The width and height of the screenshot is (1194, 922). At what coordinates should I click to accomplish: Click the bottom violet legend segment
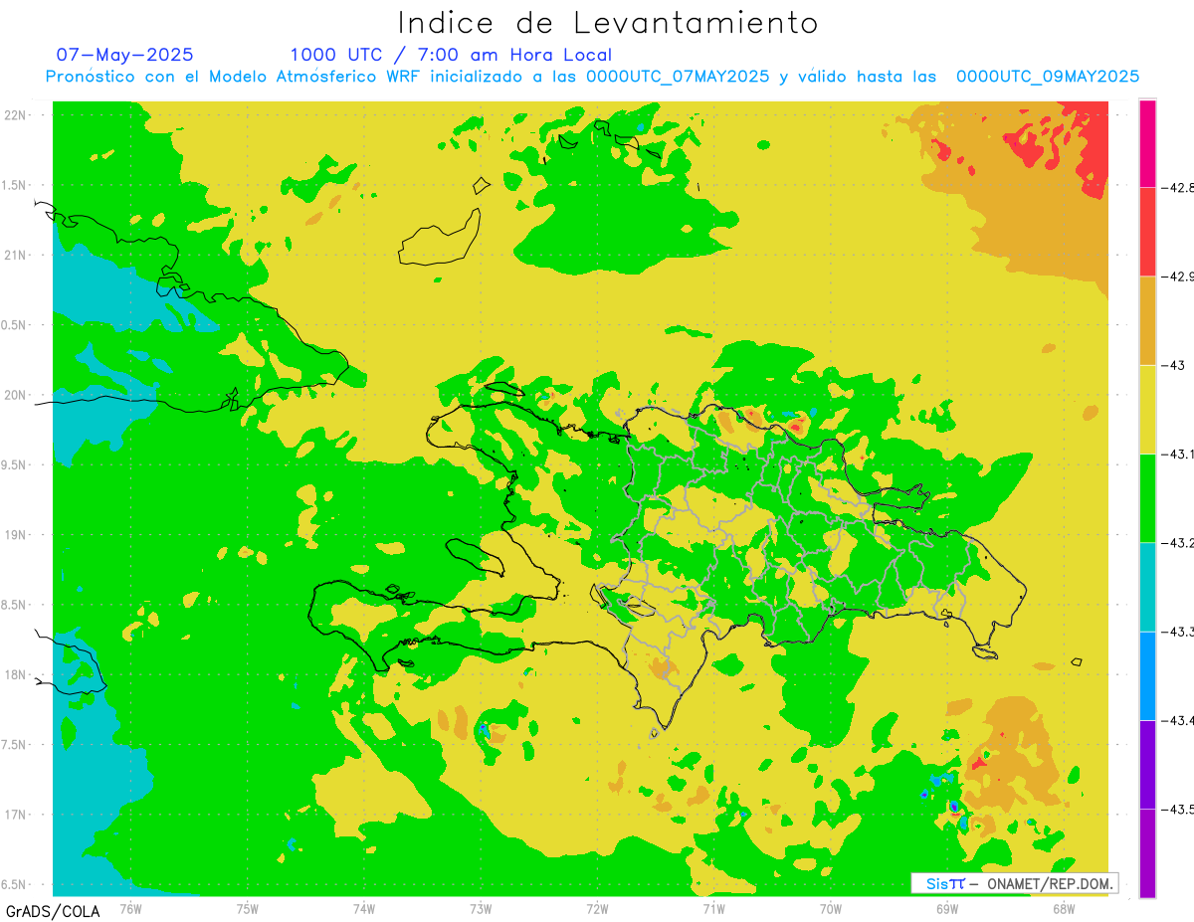[x=1147, y=852]
